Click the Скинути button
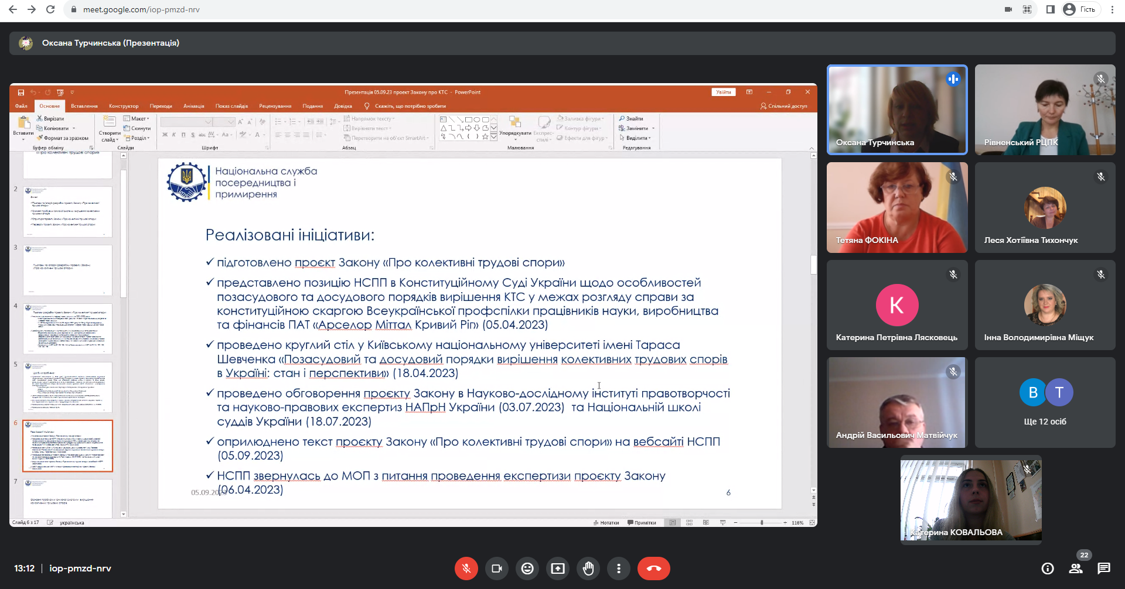This screenshot has height=589, width=1125. (137, 128)
